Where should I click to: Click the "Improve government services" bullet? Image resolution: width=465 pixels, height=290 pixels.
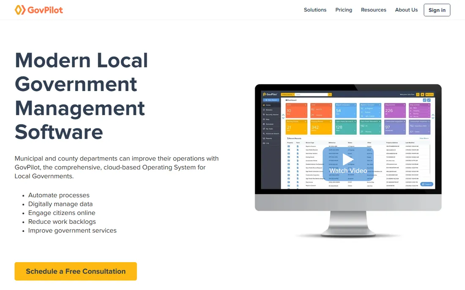[72, 231]
